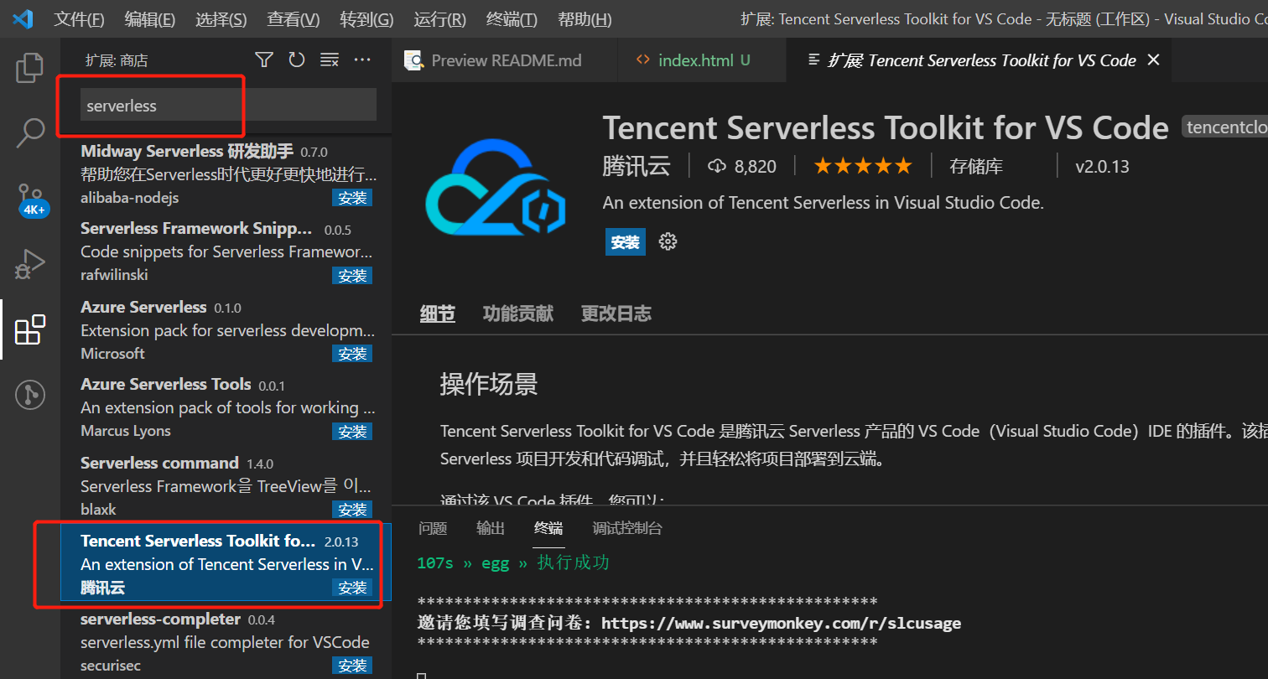
Task: Refresh the extensions list
Action: (x=297, y=60)
